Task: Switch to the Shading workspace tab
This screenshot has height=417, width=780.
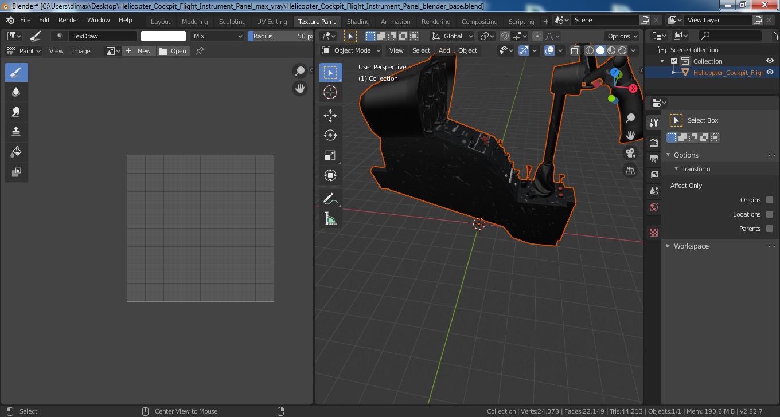Action: [358, 22]
